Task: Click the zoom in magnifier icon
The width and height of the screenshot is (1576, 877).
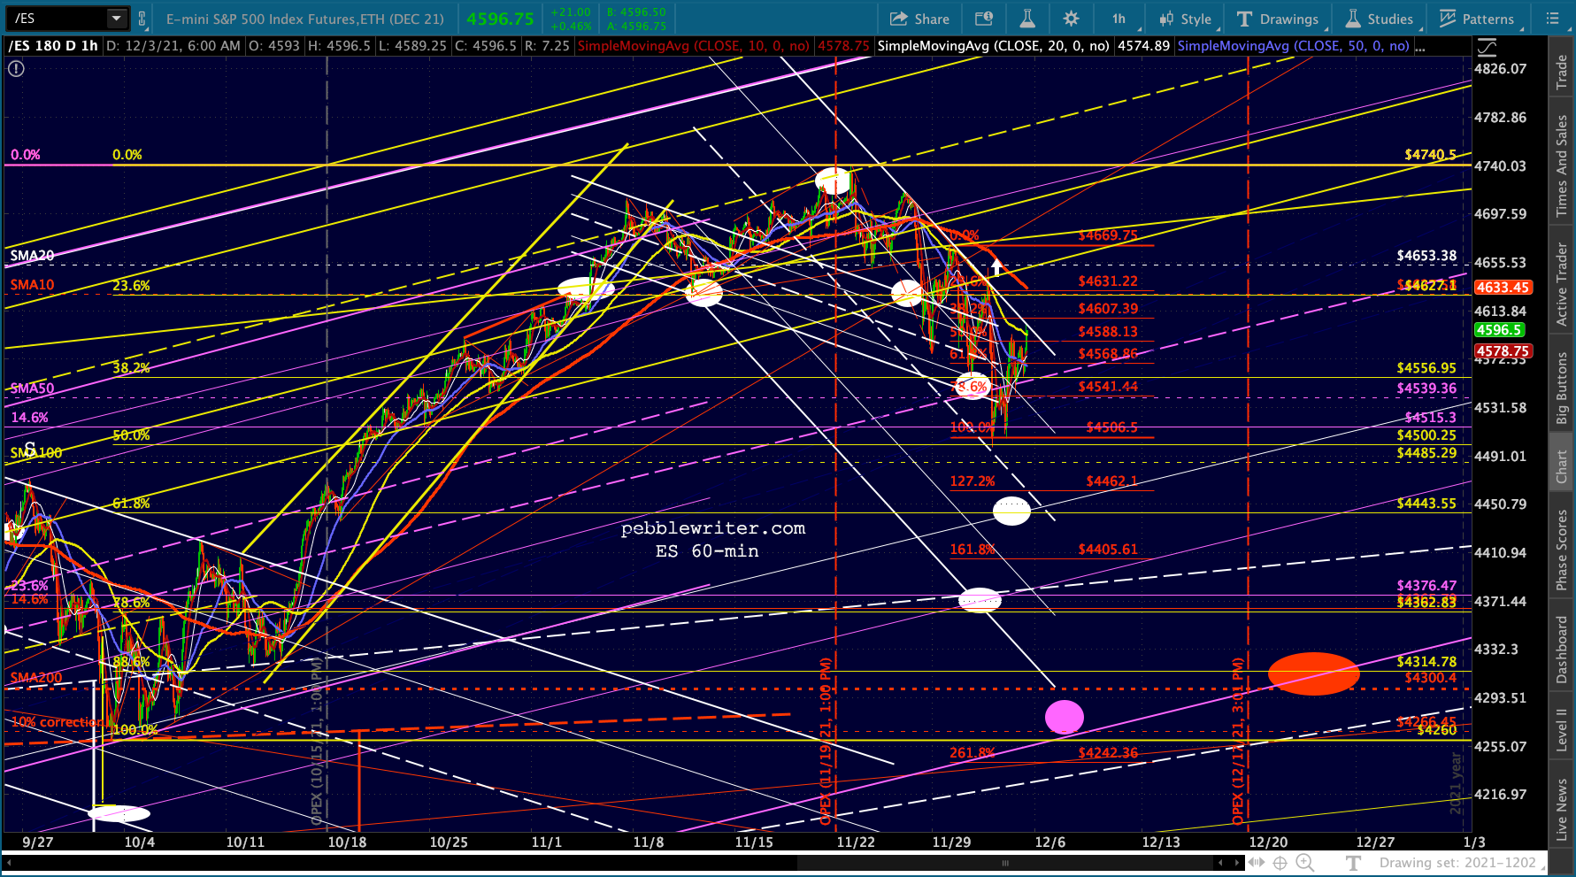Action: pyautogui.click(x=1304, y=863)
